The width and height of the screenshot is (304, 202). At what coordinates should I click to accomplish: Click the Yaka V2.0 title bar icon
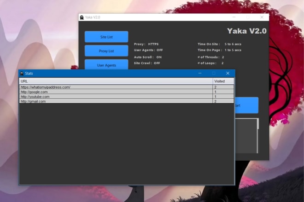coord(82,17)
